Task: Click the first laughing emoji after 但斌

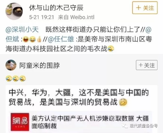Action: 26,39
